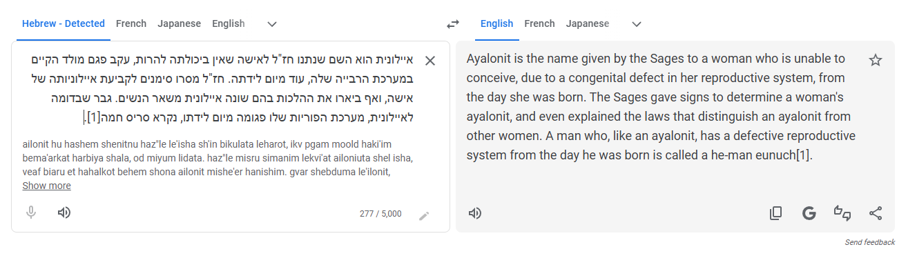The width and height of the screenshot is (917, 267).
Task: Show more of the transliteration
Action: (x=46, y=186)
